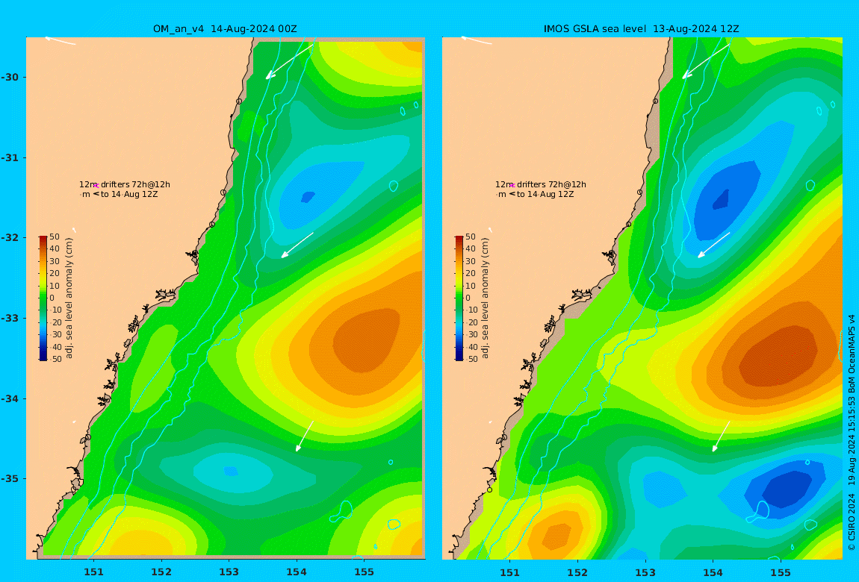859x582 pixels.
Task: Click 'adj. sea level anomaly (cm)' in IMOS GSLA map
Action: [486, 298]
